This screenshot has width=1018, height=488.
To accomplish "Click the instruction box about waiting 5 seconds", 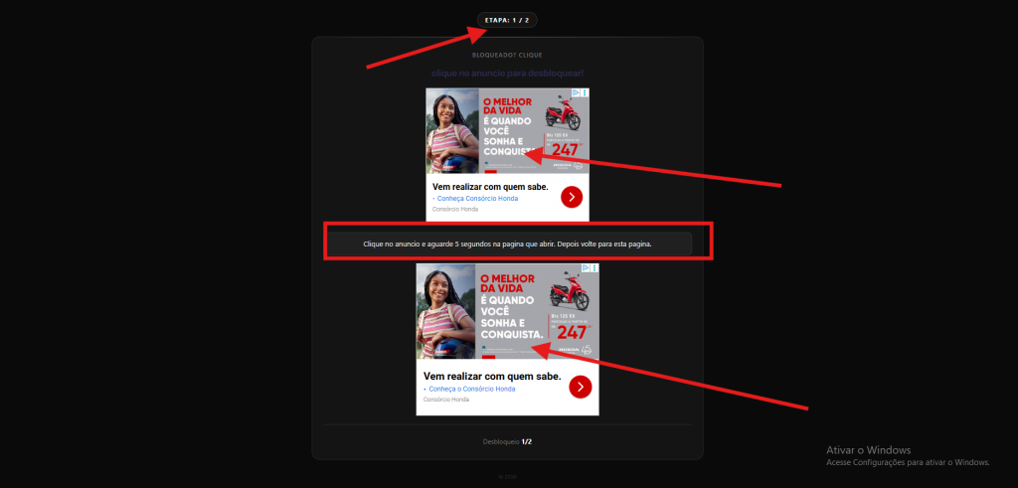I will (507, 243).
